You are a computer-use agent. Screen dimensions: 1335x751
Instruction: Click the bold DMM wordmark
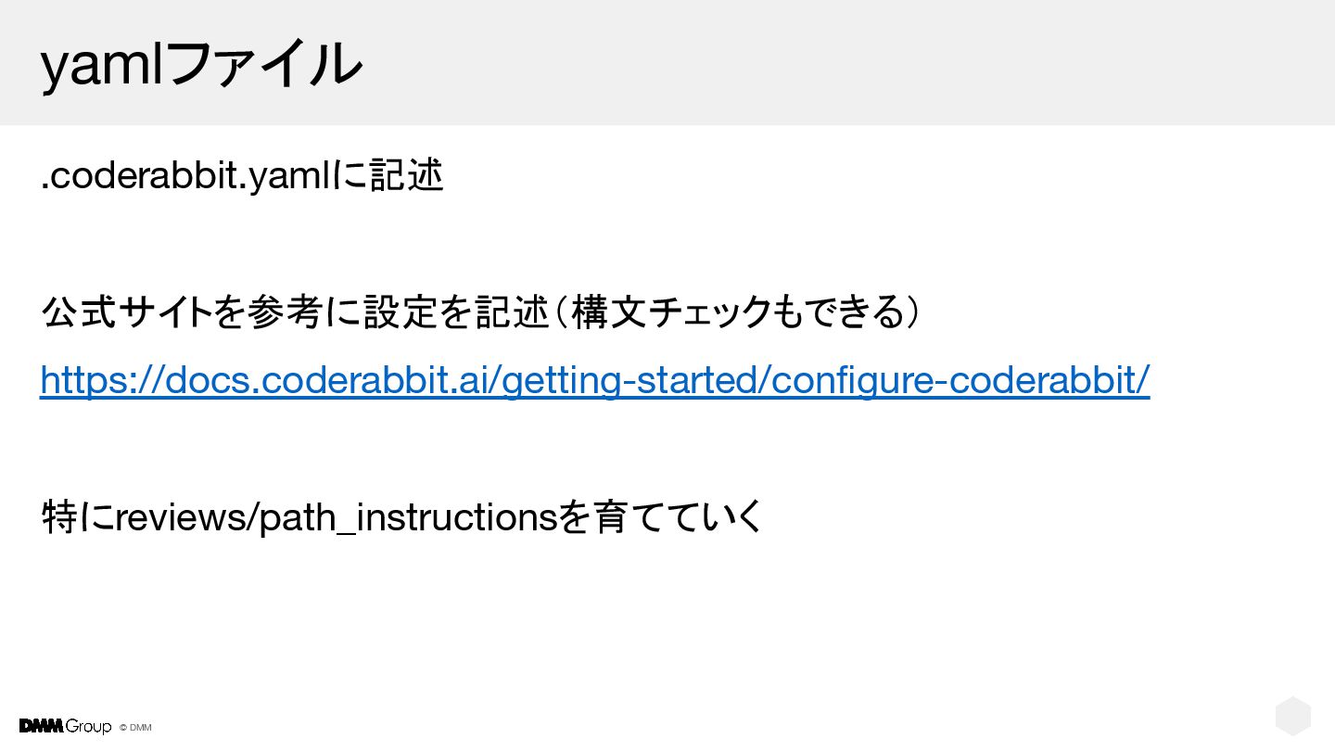[41, 726]
